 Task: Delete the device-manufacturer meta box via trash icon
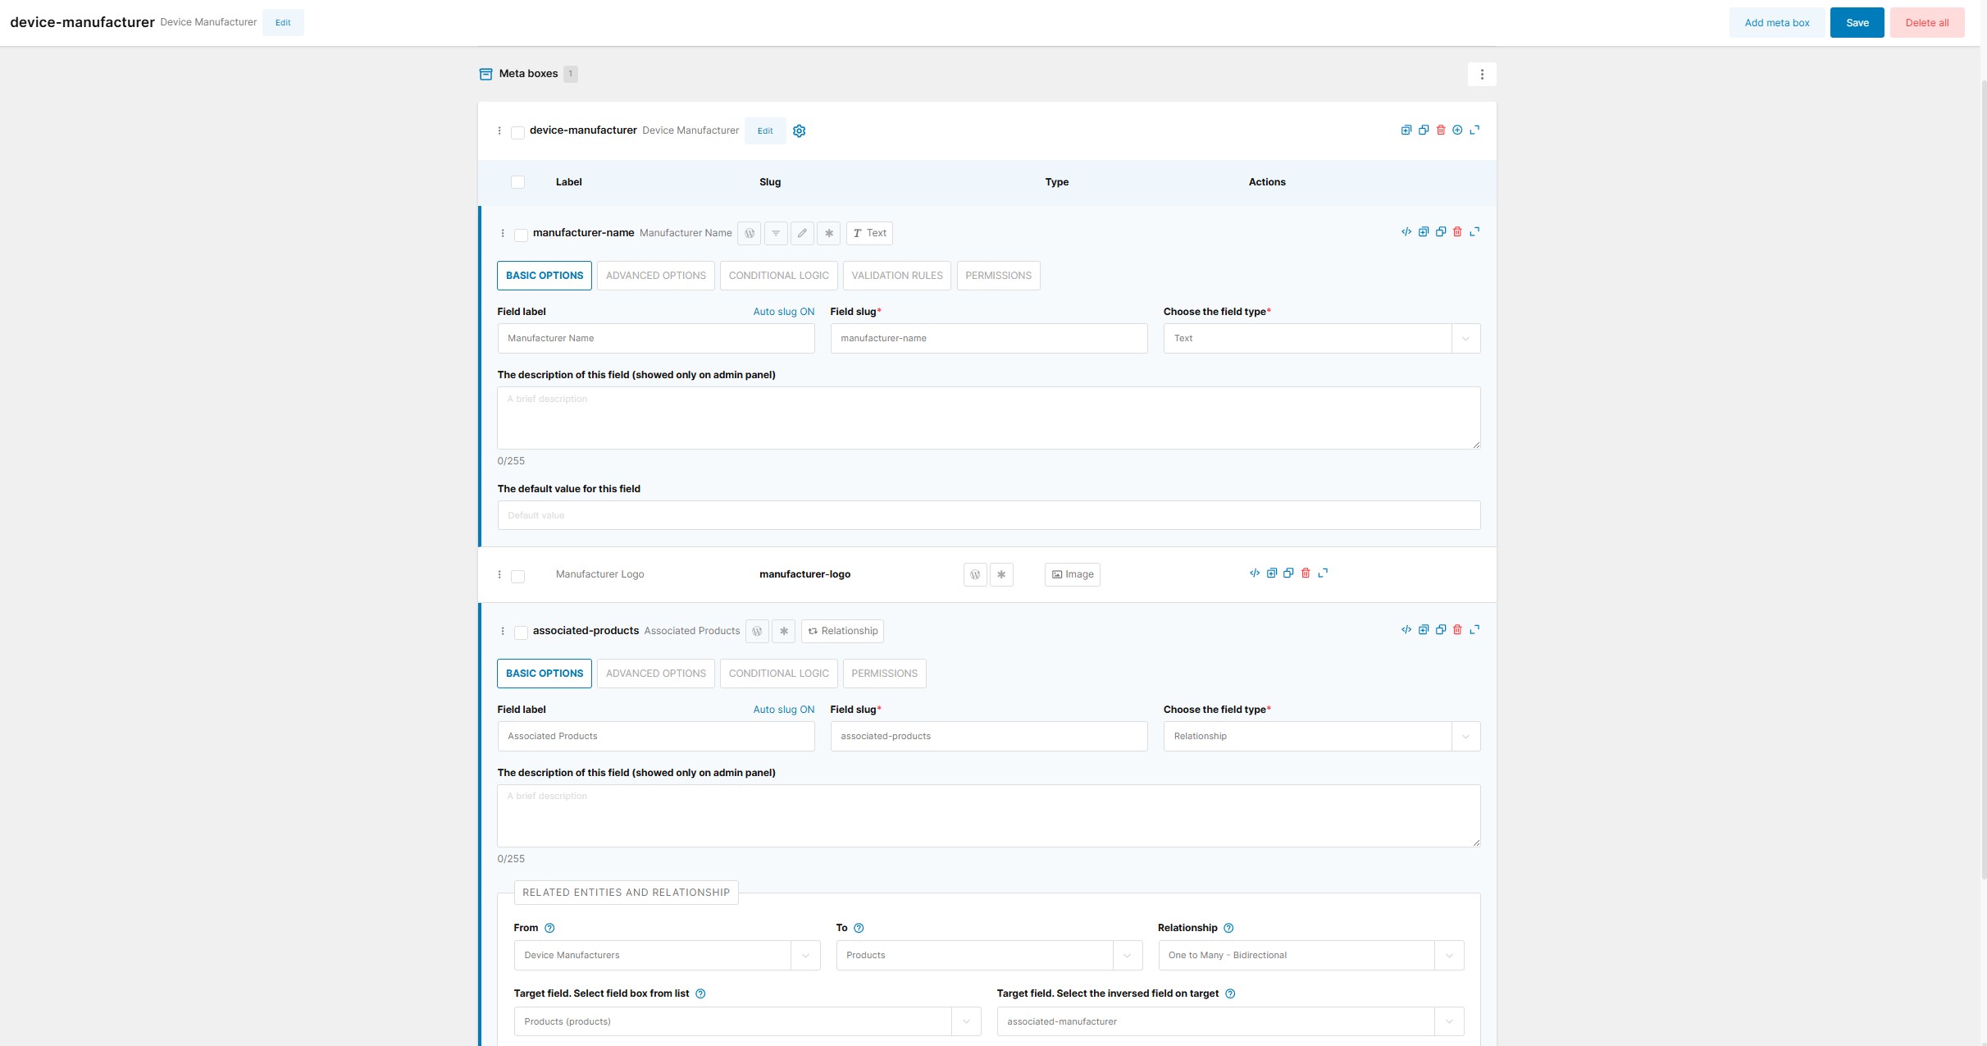[1441, 130]
